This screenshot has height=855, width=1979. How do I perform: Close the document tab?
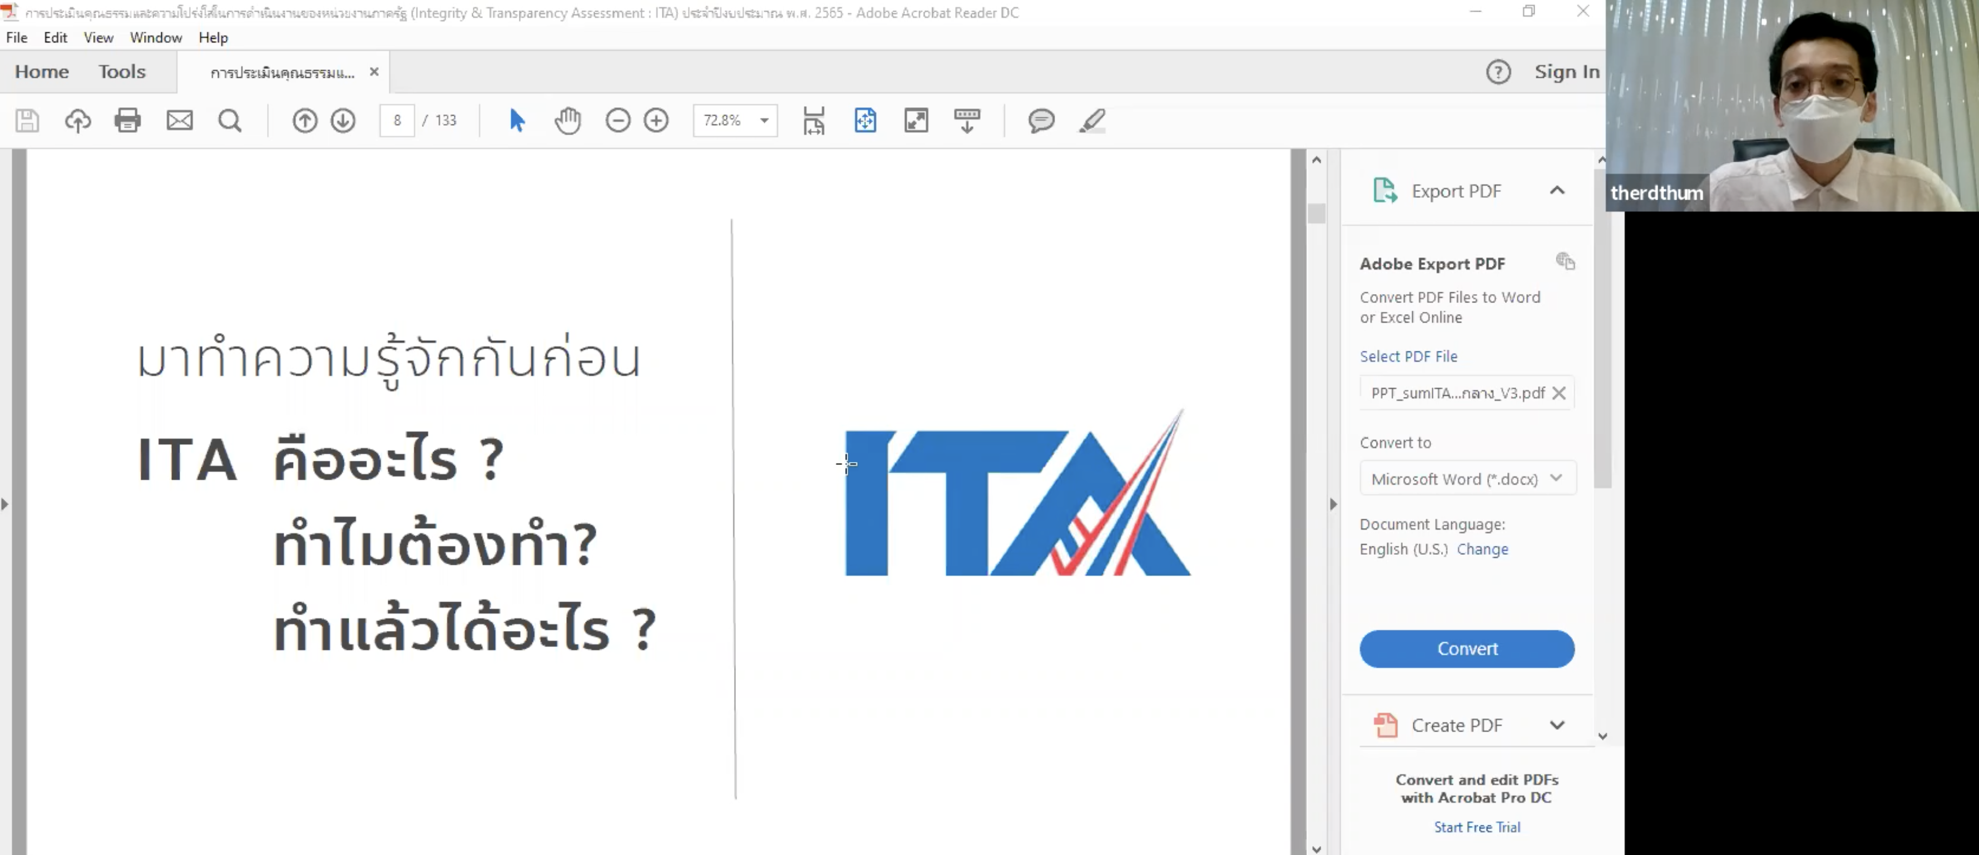[374, 71]
